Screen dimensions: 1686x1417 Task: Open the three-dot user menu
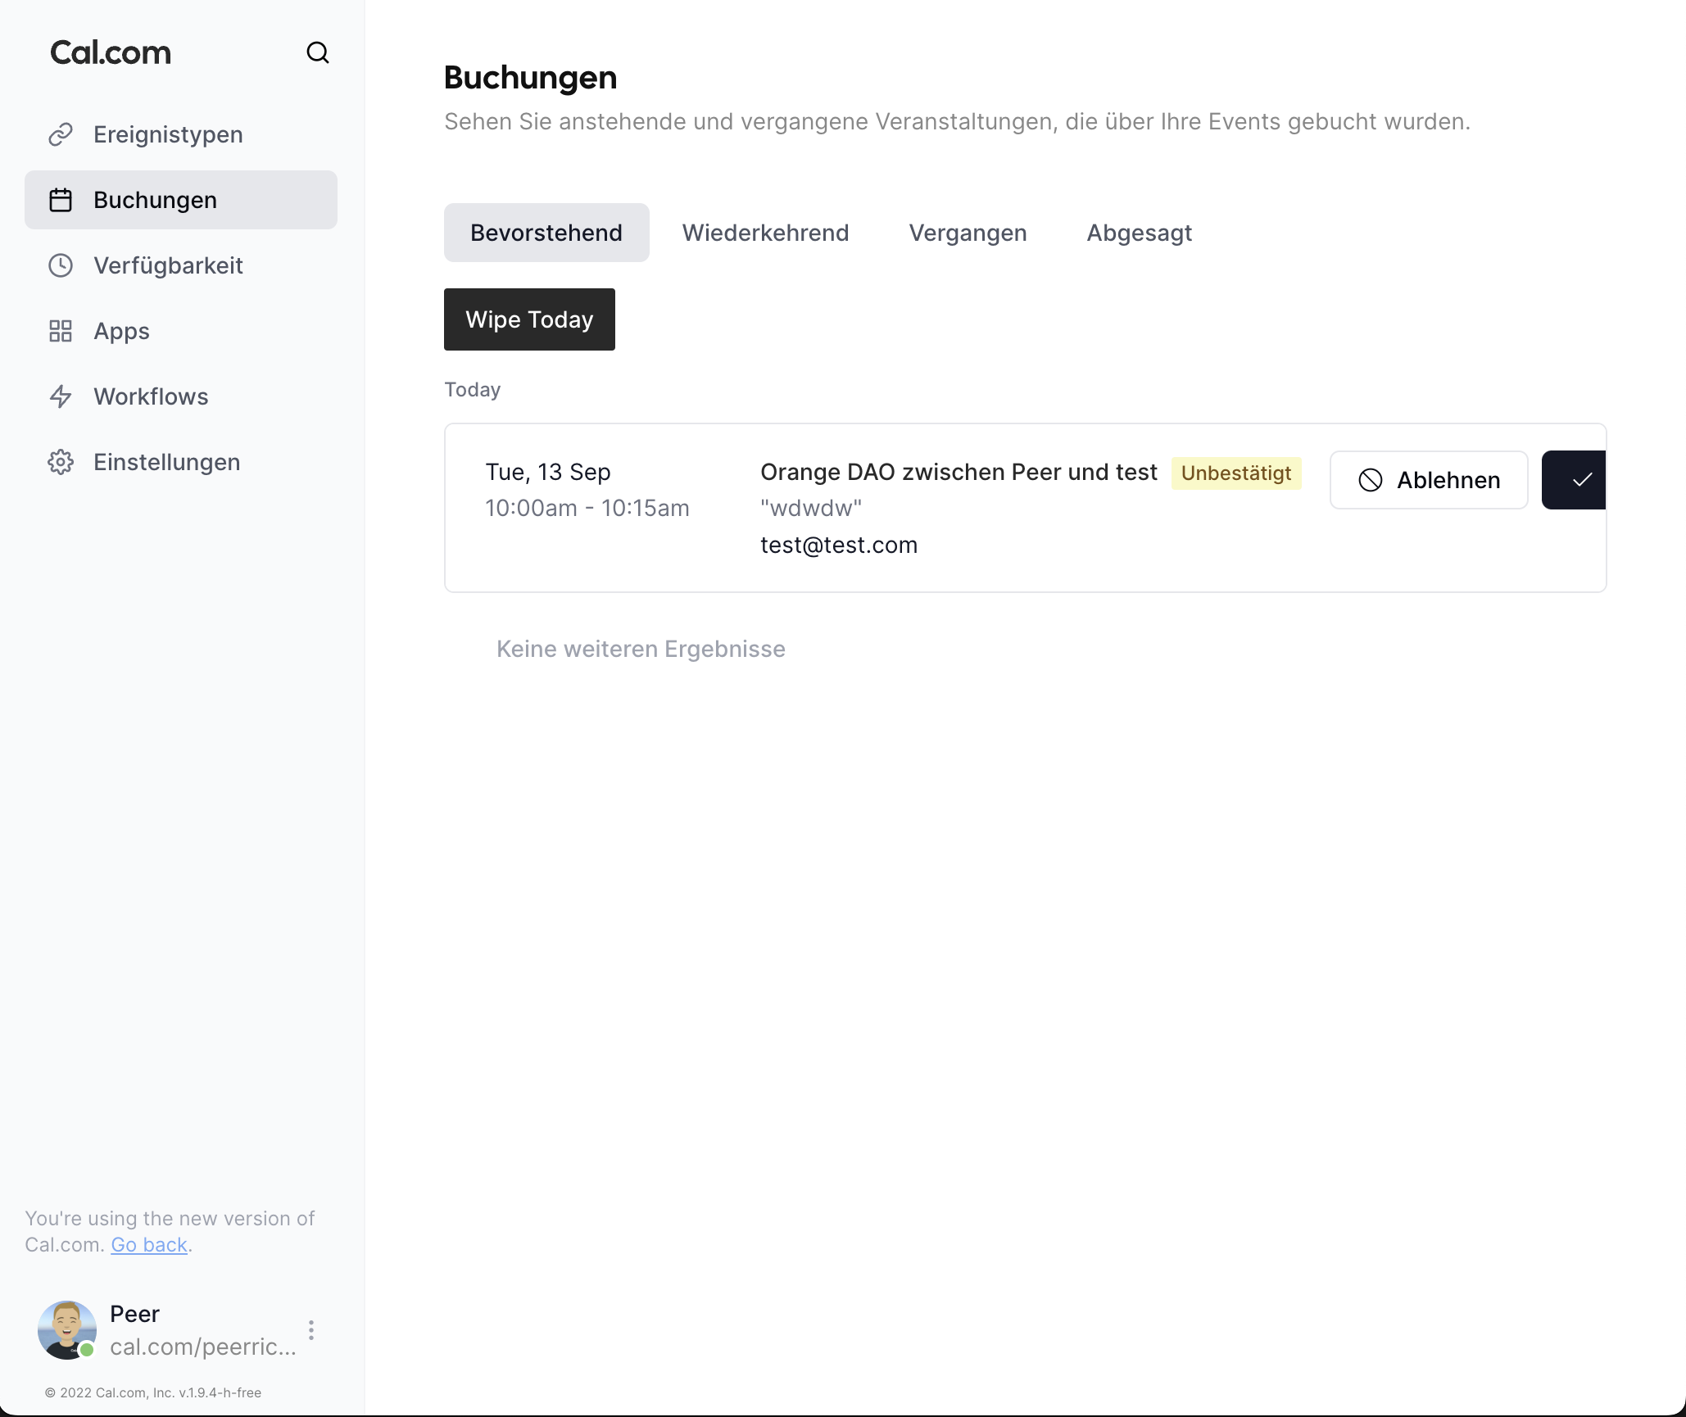coord(311,1329)
